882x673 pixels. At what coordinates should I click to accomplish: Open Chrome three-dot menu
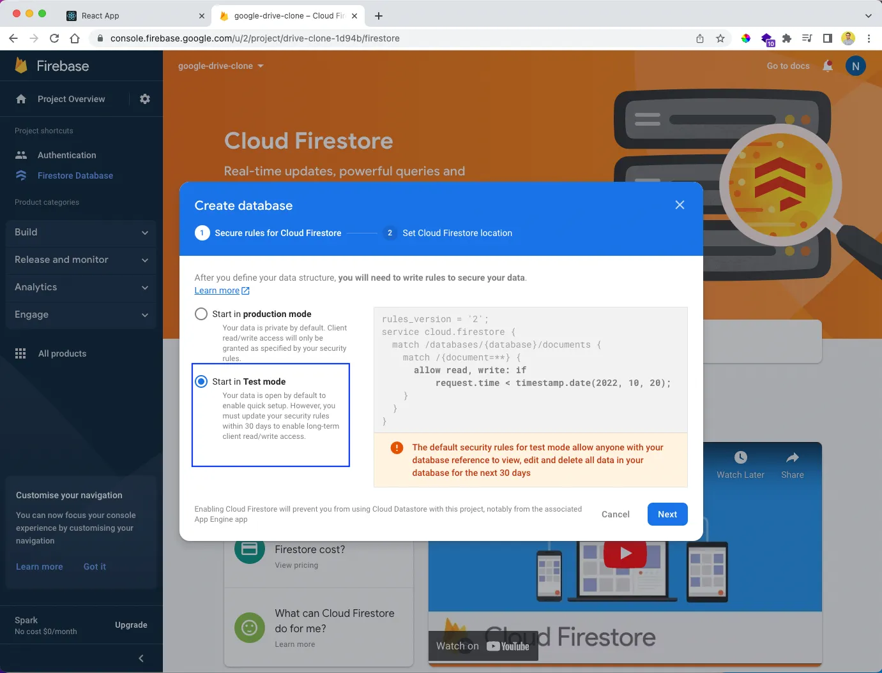point(869,38)
